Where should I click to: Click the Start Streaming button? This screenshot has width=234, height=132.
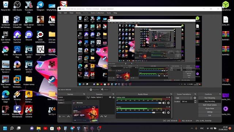click(x=210, y=98)
